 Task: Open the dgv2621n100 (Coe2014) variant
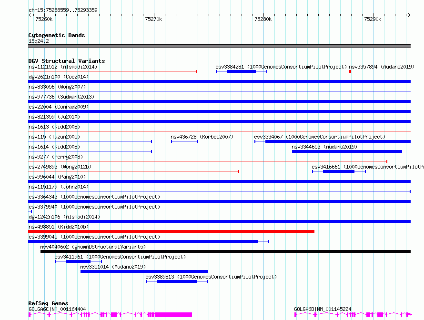tap(59, 77)
